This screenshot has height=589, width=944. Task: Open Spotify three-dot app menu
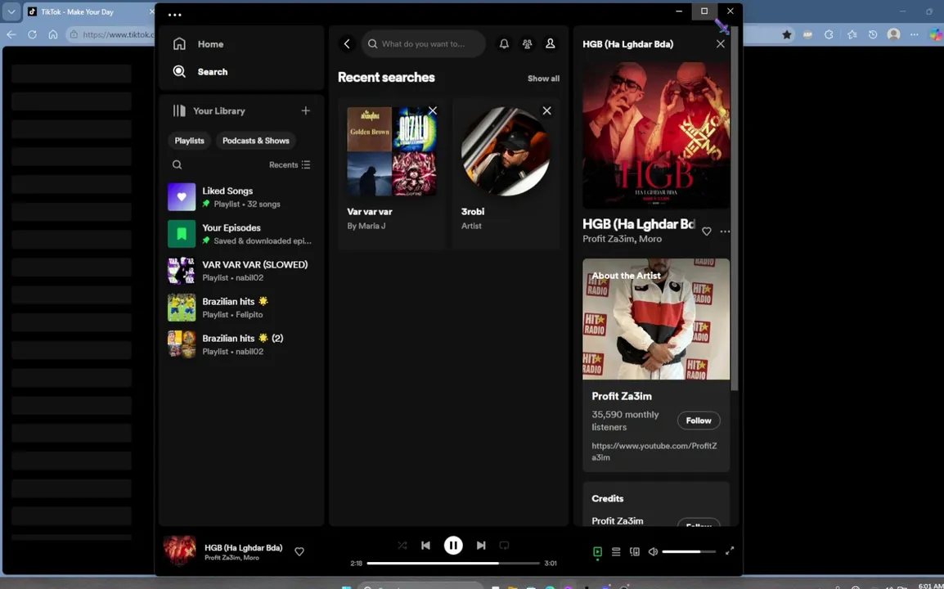(174, 15)
